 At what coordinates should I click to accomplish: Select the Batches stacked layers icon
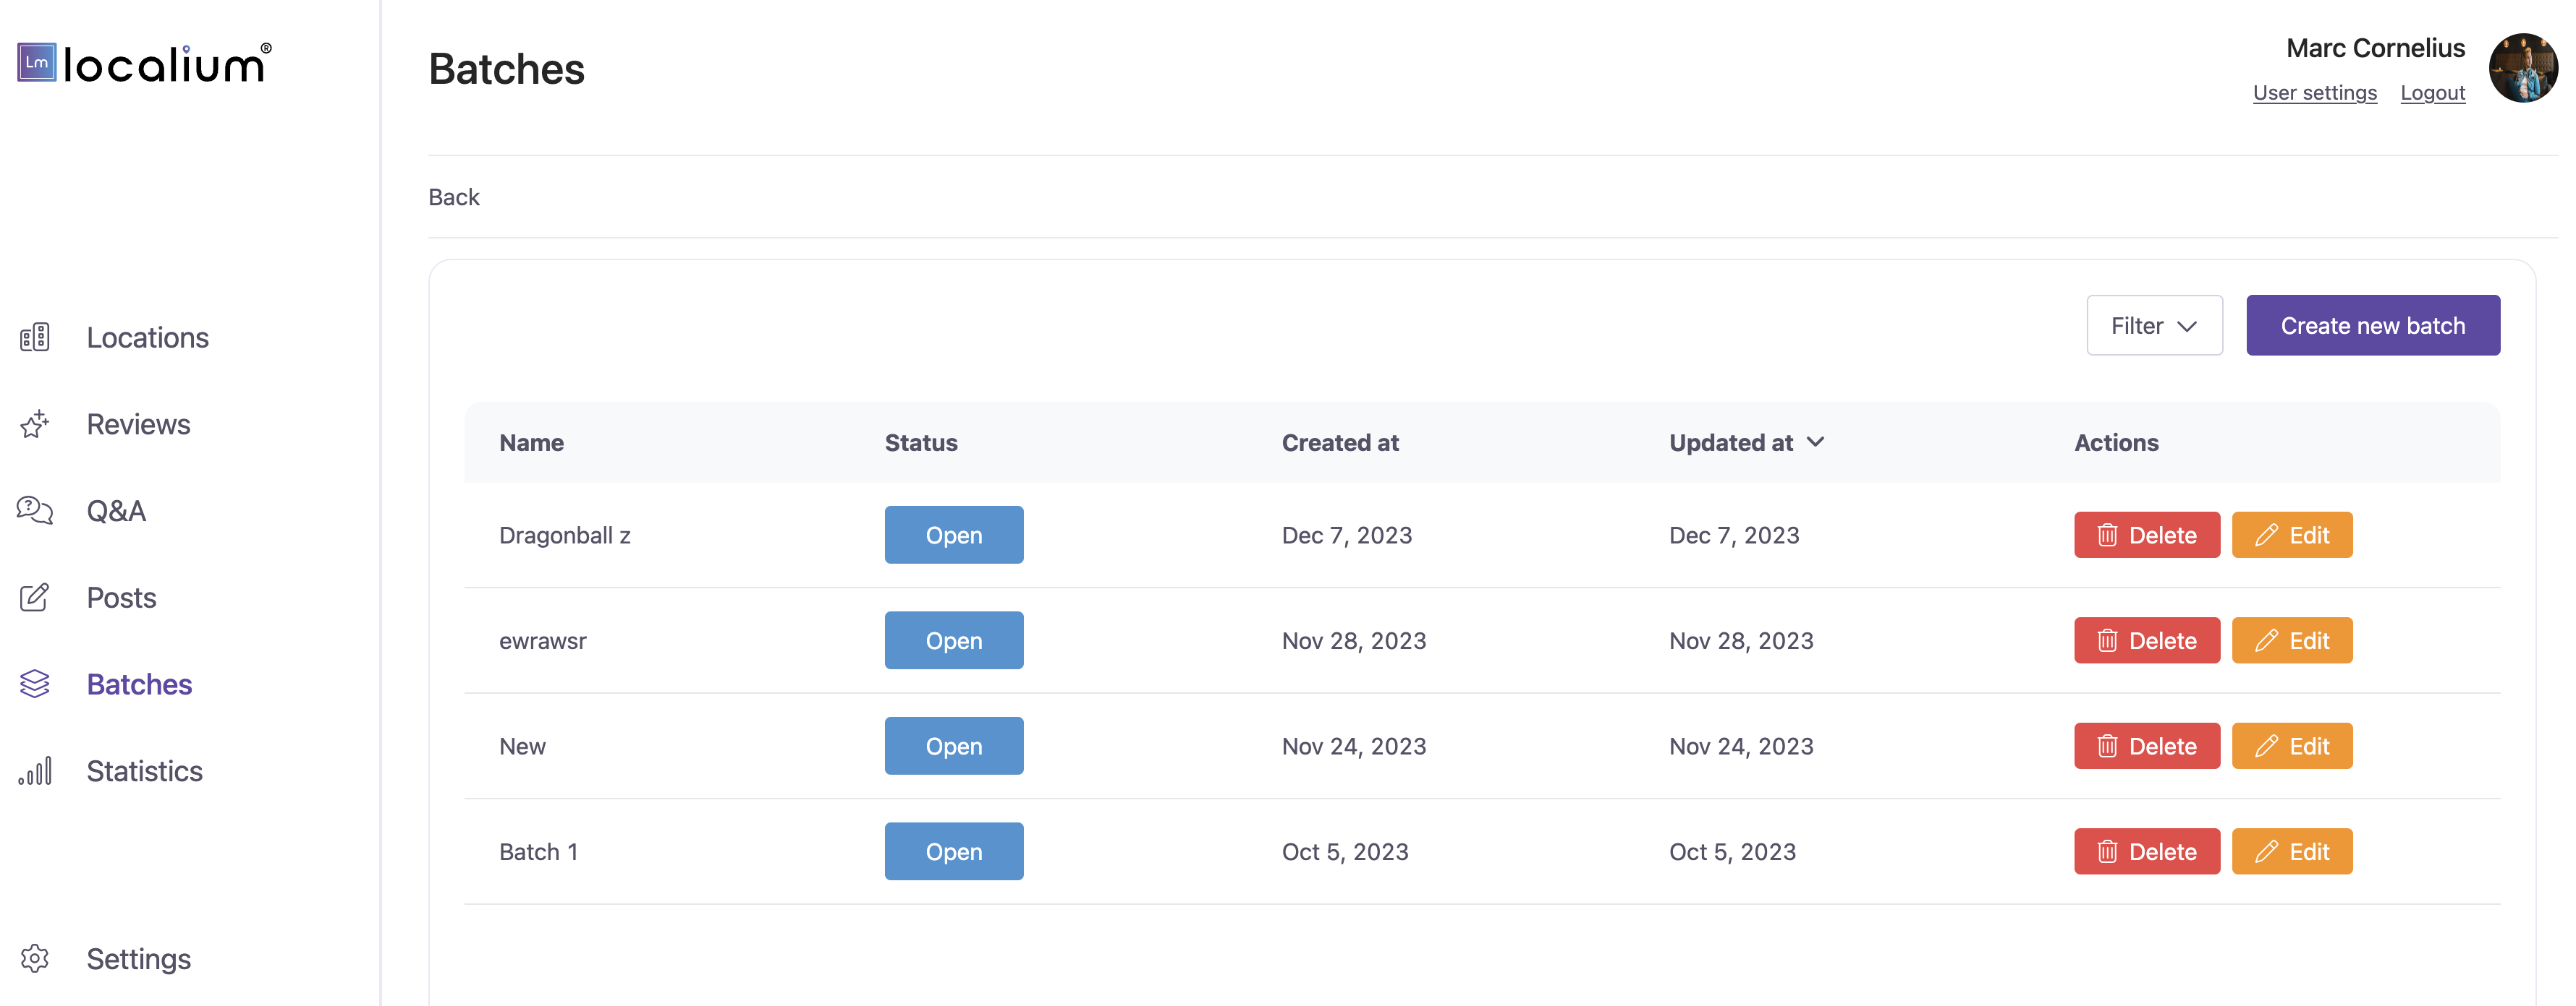click(x=35, y=684)
